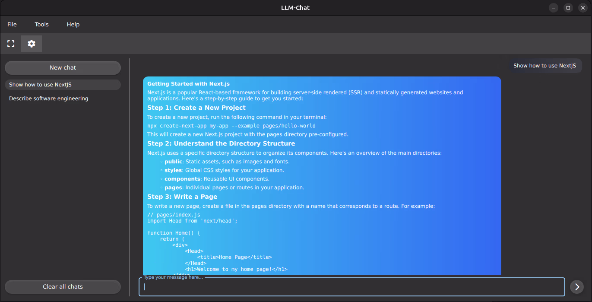Focus the 'Type your message...' input field

click(351, 287)
